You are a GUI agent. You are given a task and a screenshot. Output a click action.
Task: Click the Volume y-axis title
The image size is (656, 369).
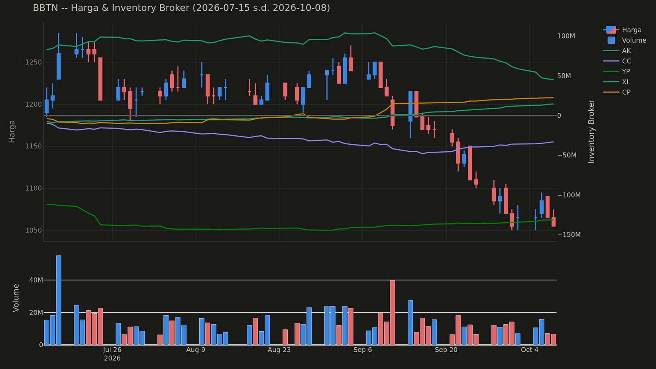coord(16,298)
